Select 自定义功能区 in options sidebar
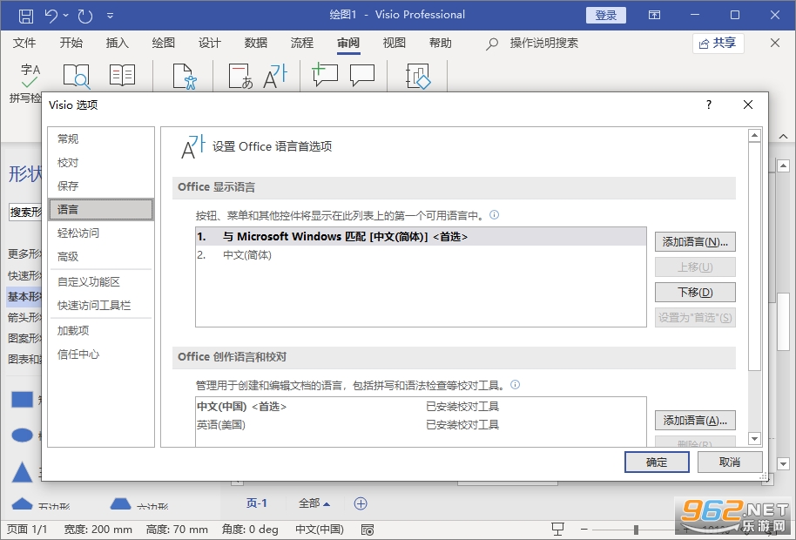 coord(101,281)
